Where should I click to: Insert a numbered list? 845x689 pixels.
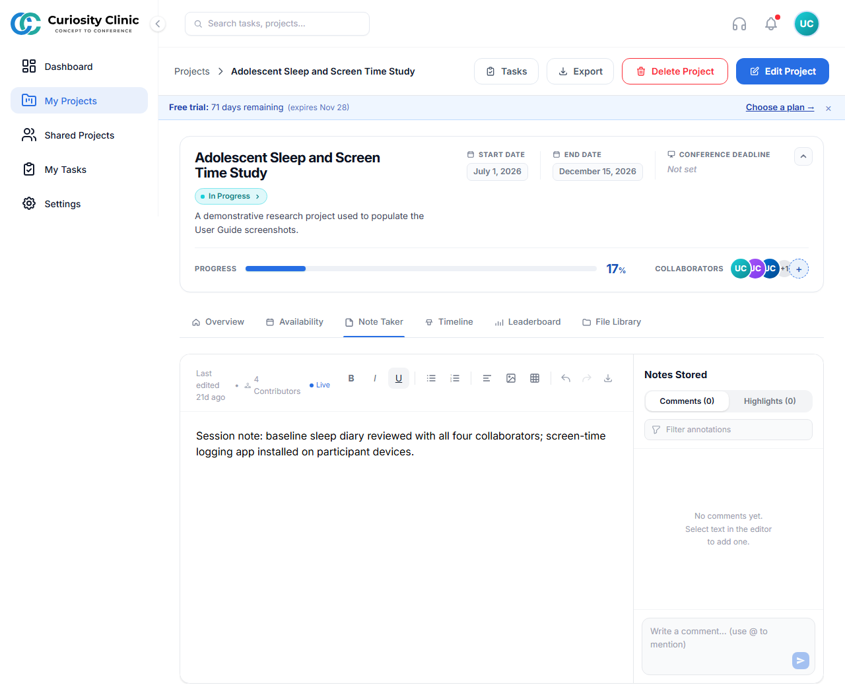[455, 378]
